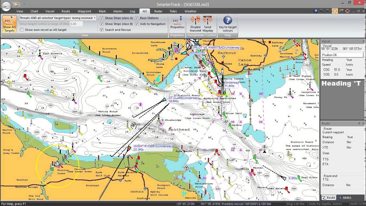Open the Tides ribbon tab

click(x=173, y=11)
